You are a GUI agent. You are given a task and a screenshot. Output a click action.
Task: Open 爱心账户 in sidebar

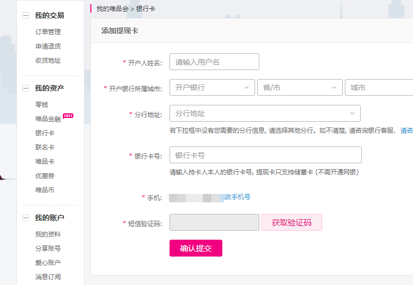48,262
